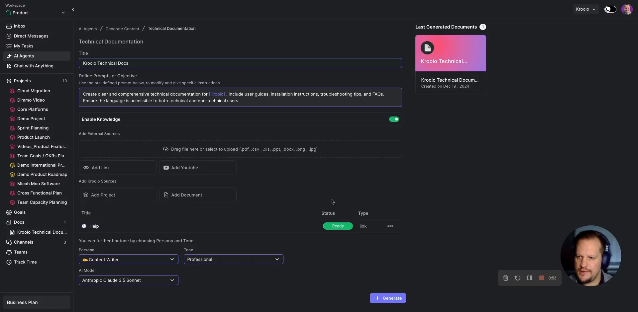Image resolution: width=638 pixels, height=312 pixels.
Task: Restart the recording with the circular arrow
Action: (517, 278)
